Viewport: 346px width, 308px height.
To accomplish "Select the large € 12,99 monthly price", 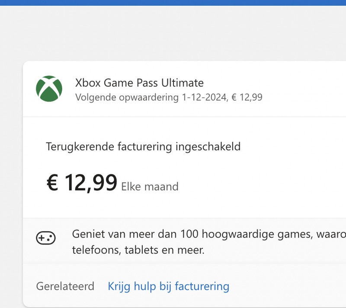I will point(82,183).
